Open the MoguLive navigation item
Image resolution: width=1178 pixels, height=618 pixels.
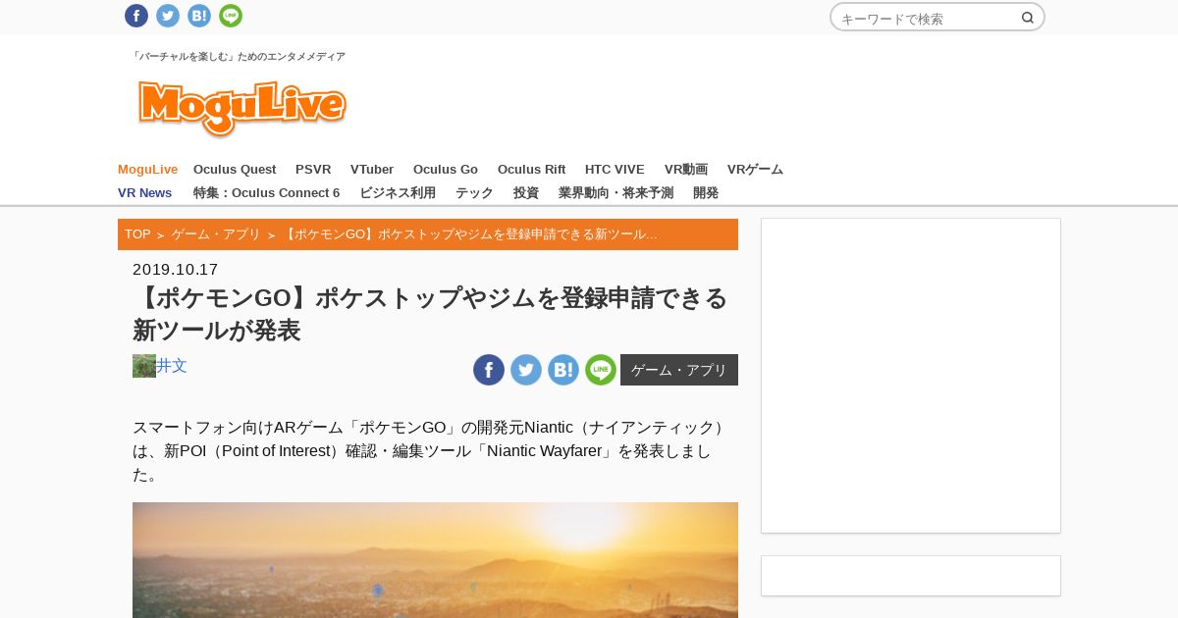(147, 170)
